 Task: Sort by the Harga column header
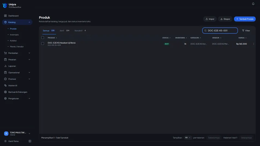click(242, 38)
